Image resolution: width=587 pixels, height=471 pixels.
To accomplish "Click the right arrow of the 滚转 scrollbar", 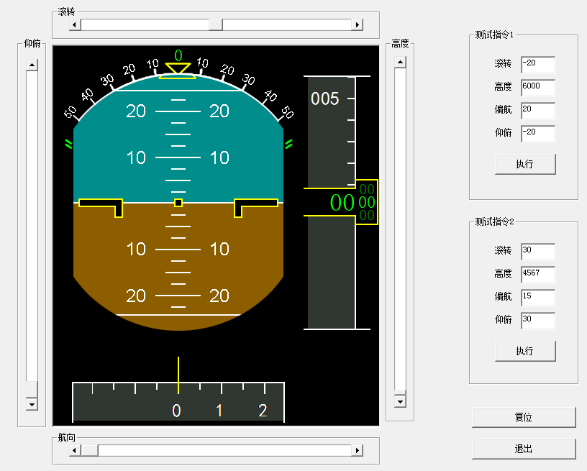I will coord(357,25).
